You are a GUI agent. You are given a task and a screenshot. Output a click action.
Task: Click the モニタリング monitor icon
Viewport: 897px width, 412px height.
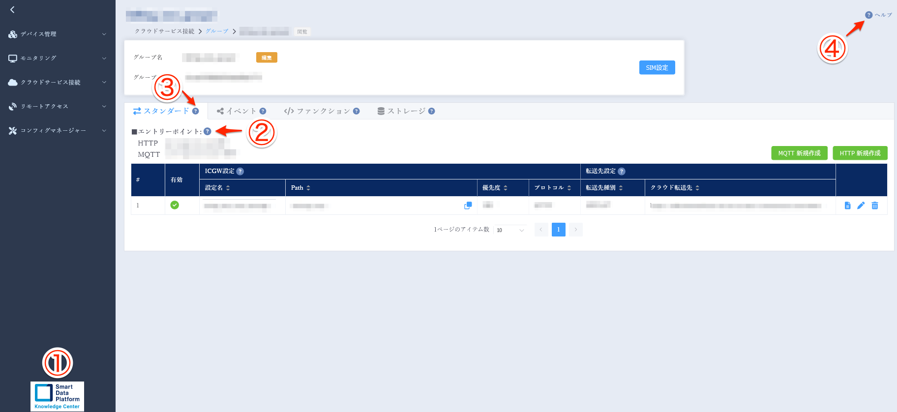point(13,58)
